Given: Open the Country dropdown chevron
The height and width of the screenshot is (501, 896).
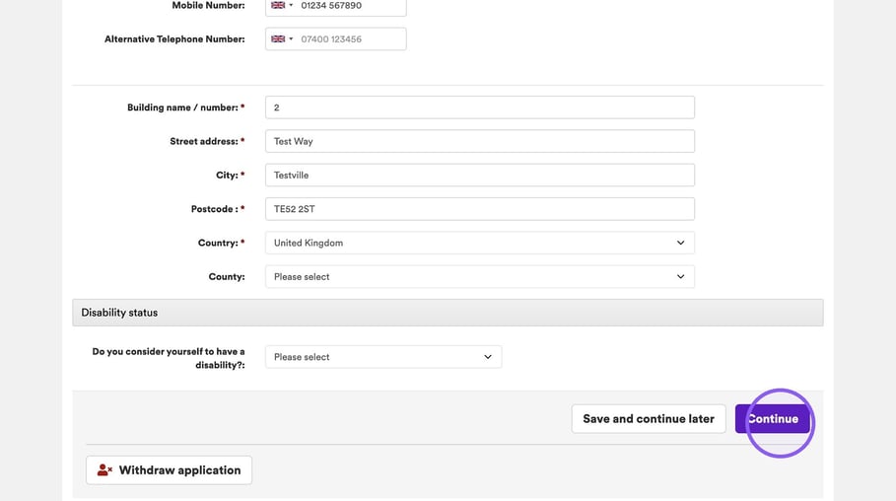Looking at the screenshot, I should coord(680,243).
